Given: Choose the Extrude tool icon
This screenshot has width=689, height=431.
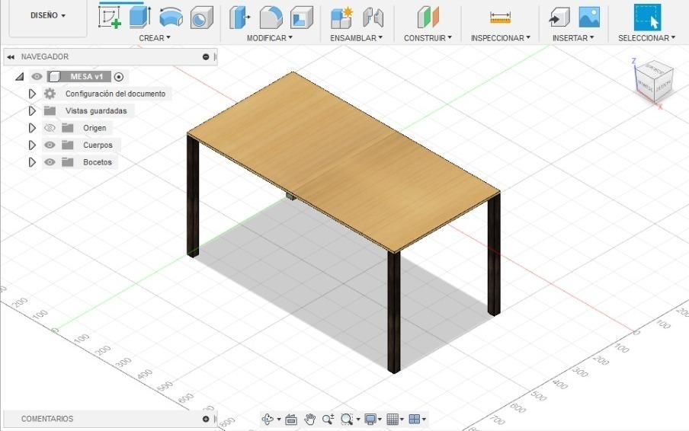Looking at the screenshot, I should click(140, 18).
